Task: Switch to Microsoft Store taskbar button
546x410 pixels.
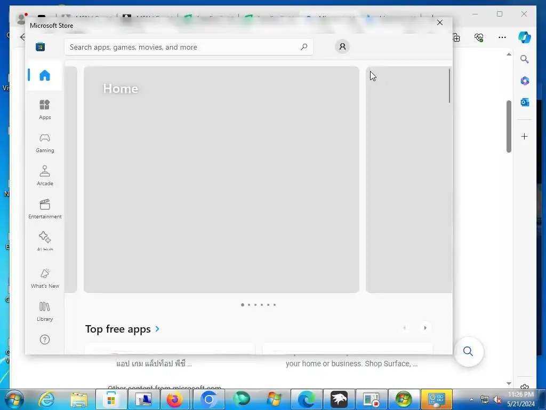Action: (x=111, y=399)
